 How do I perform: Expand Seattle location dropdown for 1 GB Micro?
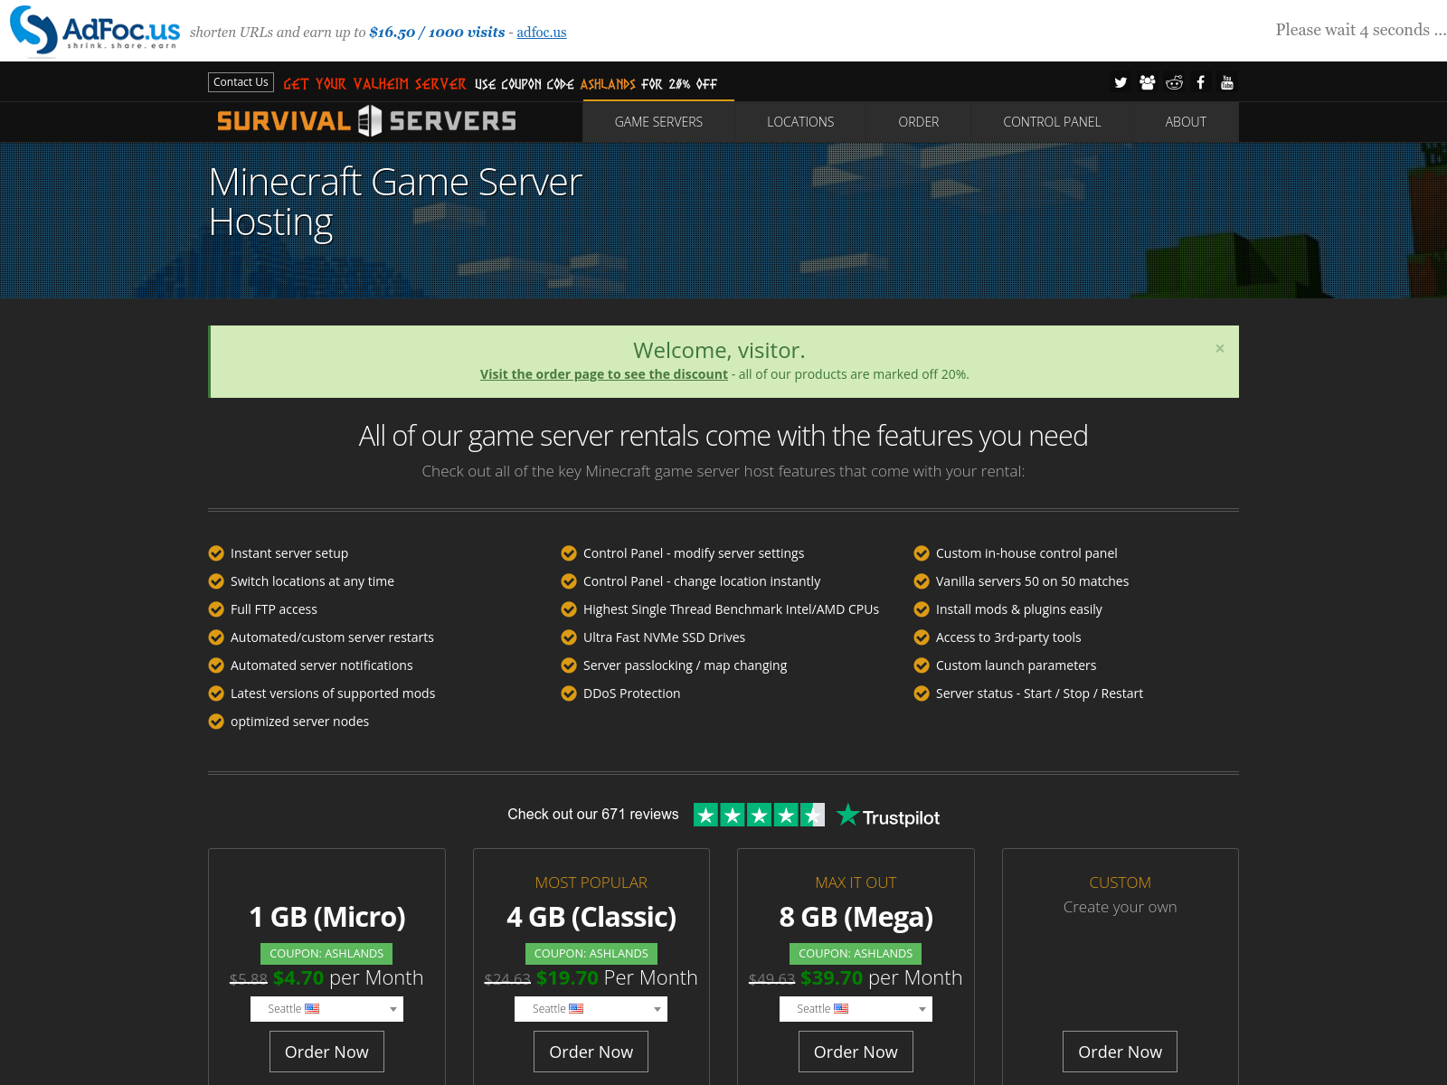(x=326, y=1009)
